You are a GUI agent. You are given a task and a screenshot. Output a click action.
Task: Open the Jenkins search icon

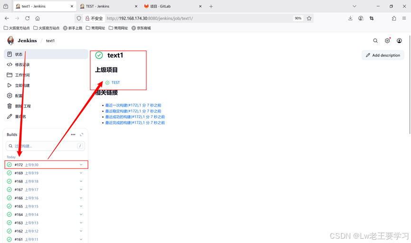click(375, 41)
